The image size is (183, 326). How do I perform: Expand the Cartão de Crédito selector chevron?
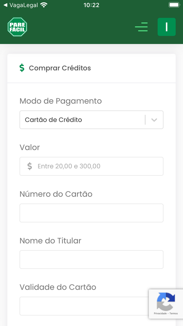(154, 120)
